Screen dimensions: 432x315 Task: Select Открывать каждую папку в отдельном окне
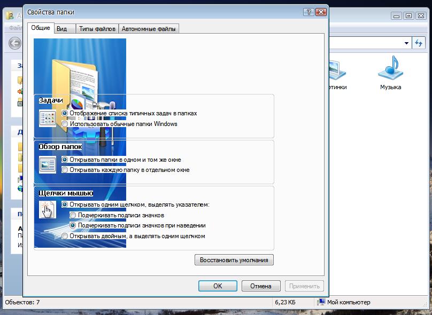[x=65, y=170]
